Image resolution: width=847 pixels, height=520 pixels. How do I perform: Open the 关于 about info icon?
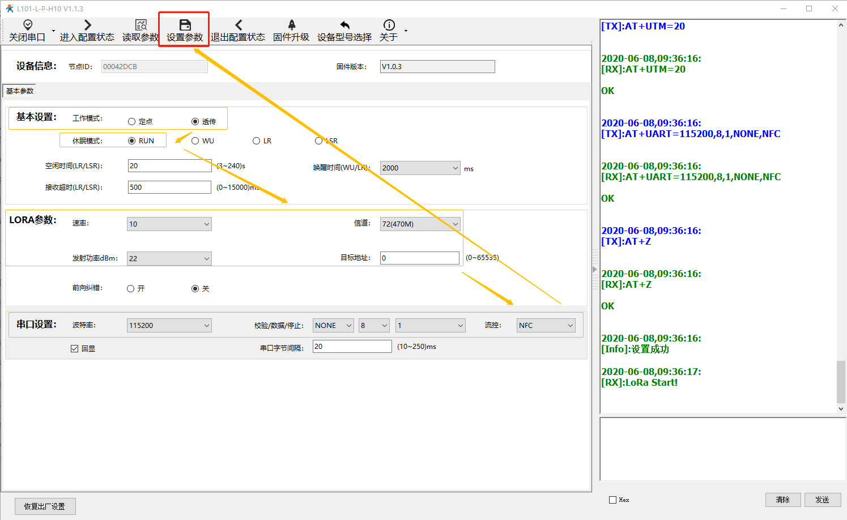(389, 25)
